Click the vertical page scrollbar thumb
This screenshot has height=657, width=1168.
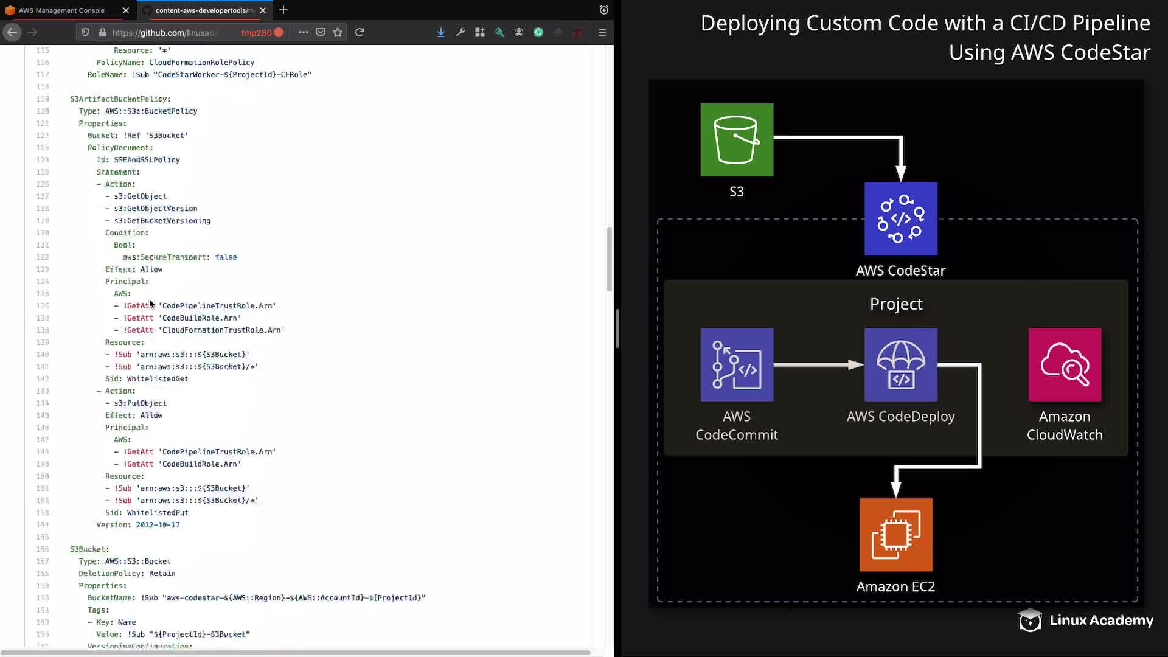click(609, 259)
